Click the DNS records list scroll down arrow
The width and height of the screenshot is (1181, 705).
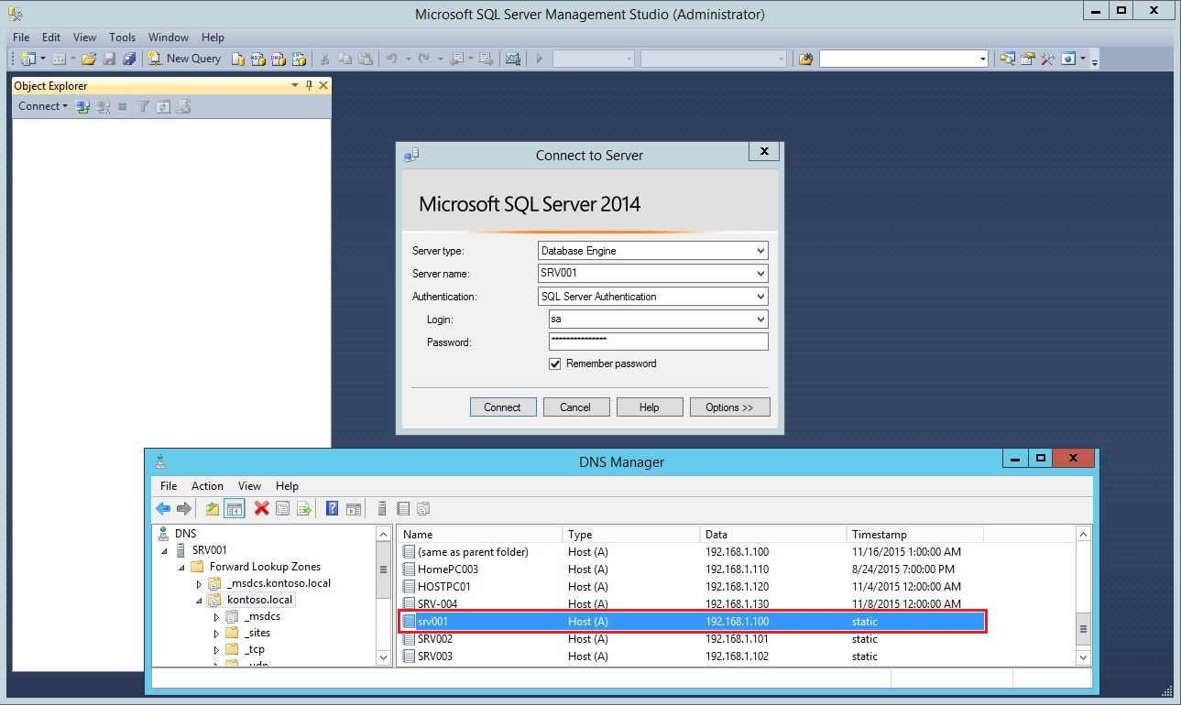pyautogui.click(x=1084, y=656)
